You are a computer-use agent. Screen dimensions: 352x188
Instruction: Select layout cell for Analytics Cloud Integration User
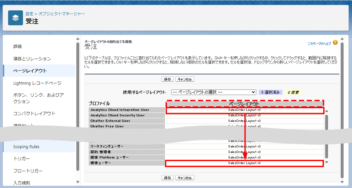[244, 110]
